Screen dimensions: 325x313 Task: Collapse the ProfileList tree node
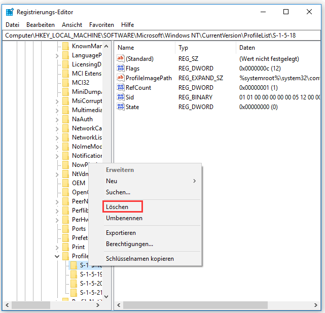57,256
